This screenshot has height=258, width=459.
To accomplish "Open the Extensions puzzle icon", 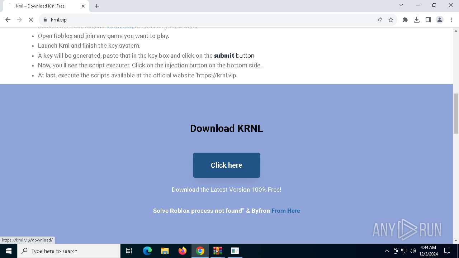I will 405,20.
